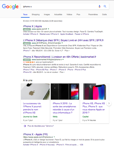Click the iPhone 6S Plus backmarket sitelink
Image resolution: width=114 pixels, height=147 pixels.
tap(42, 70)
